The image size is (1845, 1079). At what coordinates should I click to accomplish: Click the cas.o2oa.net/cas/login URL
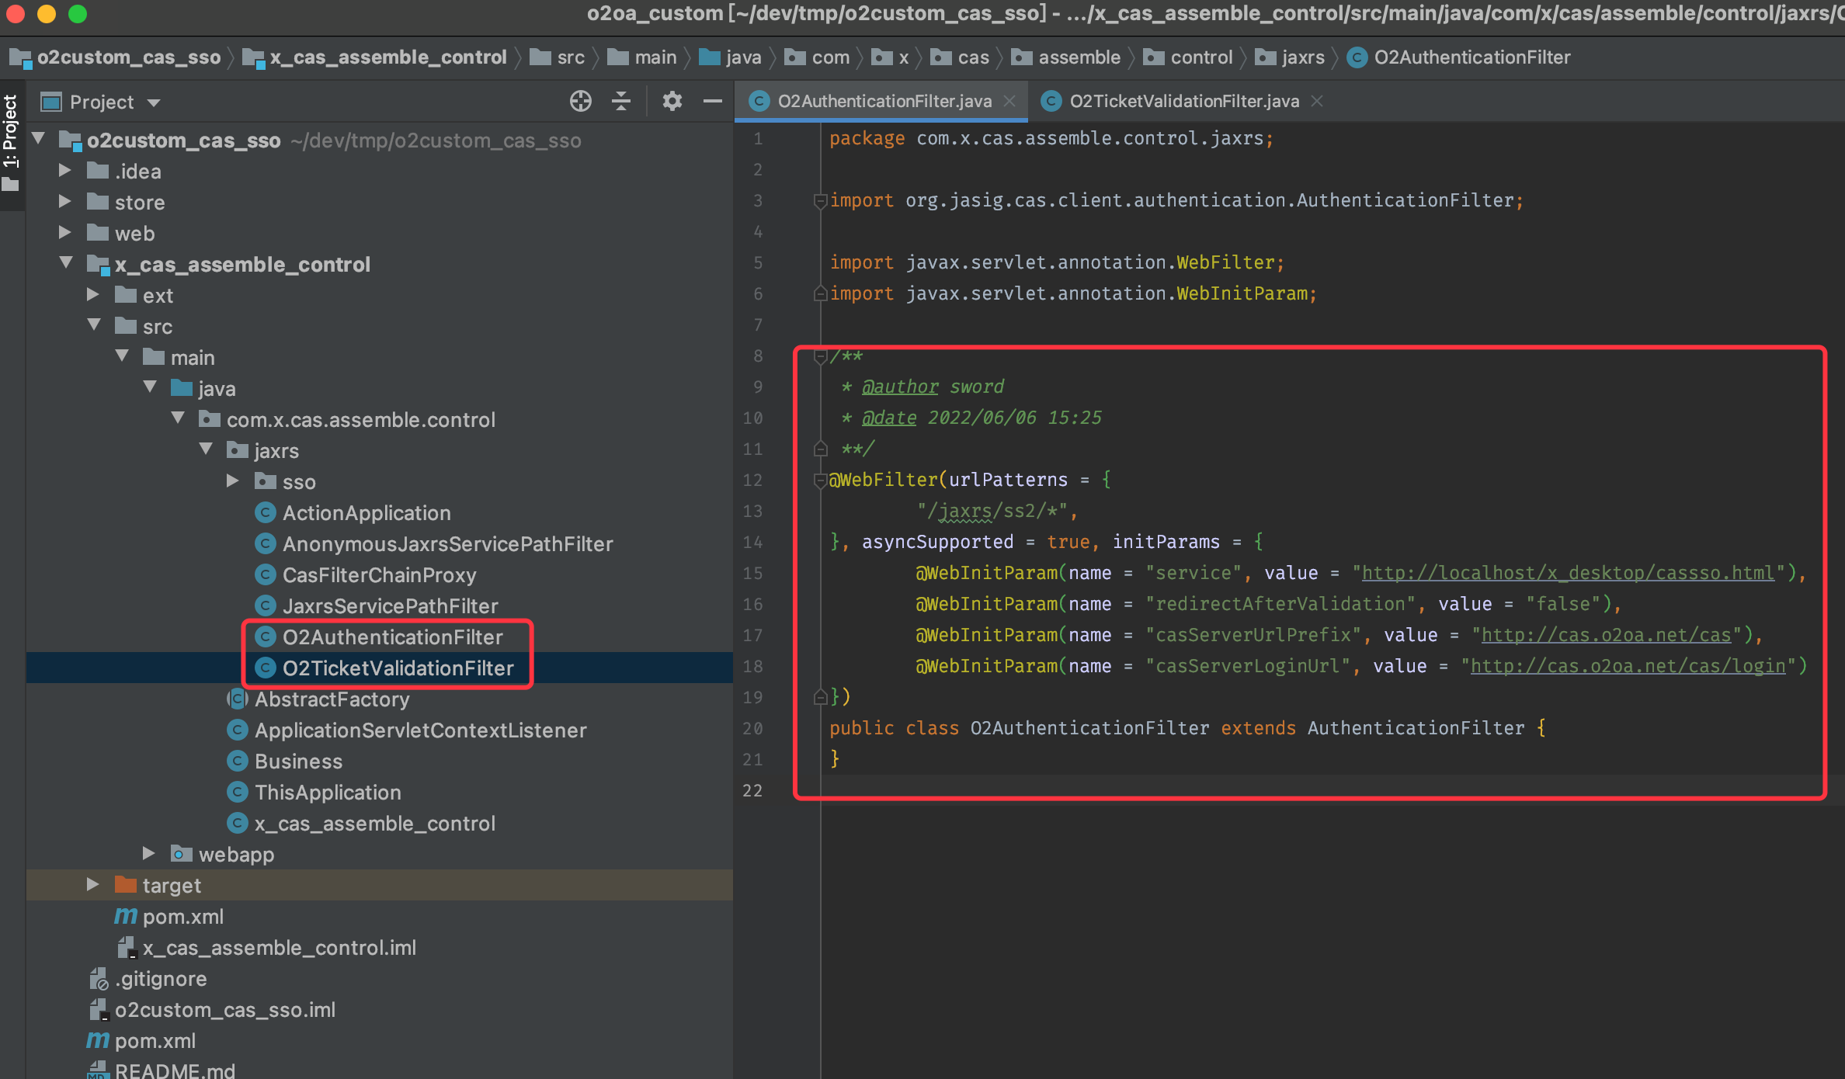(x=1627, y=666)
